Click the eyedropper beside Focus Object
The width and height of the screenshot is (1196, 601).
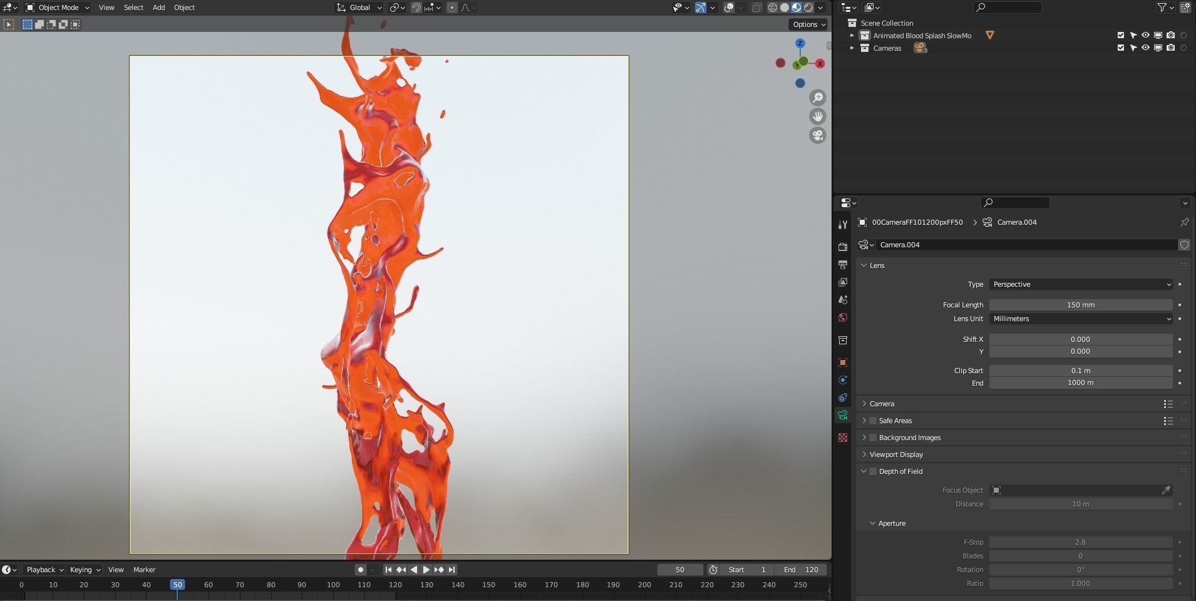click(x=1166, y=490)
